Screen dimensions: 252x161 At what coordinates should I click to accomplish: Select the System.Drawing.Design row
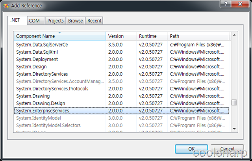coord(122,103)
